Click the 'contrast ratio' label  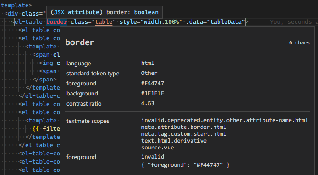(x=84, y=104)
